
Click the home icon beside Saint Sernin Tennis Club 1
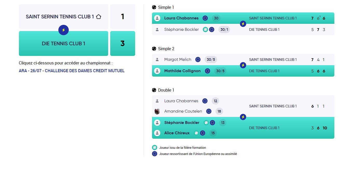(98, 17)
